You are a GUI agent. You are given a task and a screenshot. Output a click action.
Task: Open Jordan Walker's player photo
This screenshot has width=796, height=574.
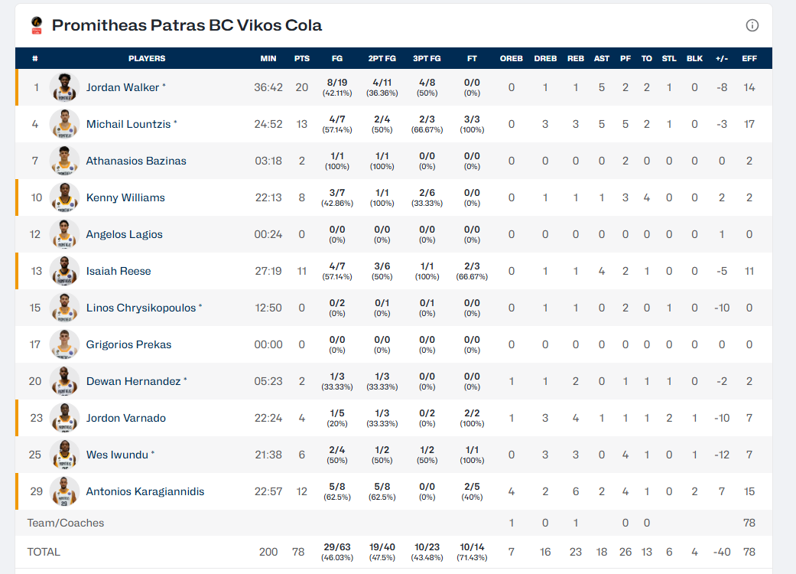coord(65,87)
